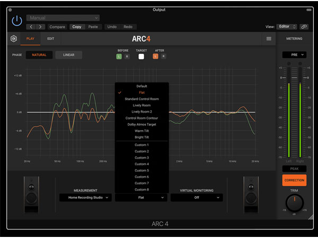Viewport: 318px width, 238px height.
Task: Choose Control Room Contour target
Action: (142, 118)
